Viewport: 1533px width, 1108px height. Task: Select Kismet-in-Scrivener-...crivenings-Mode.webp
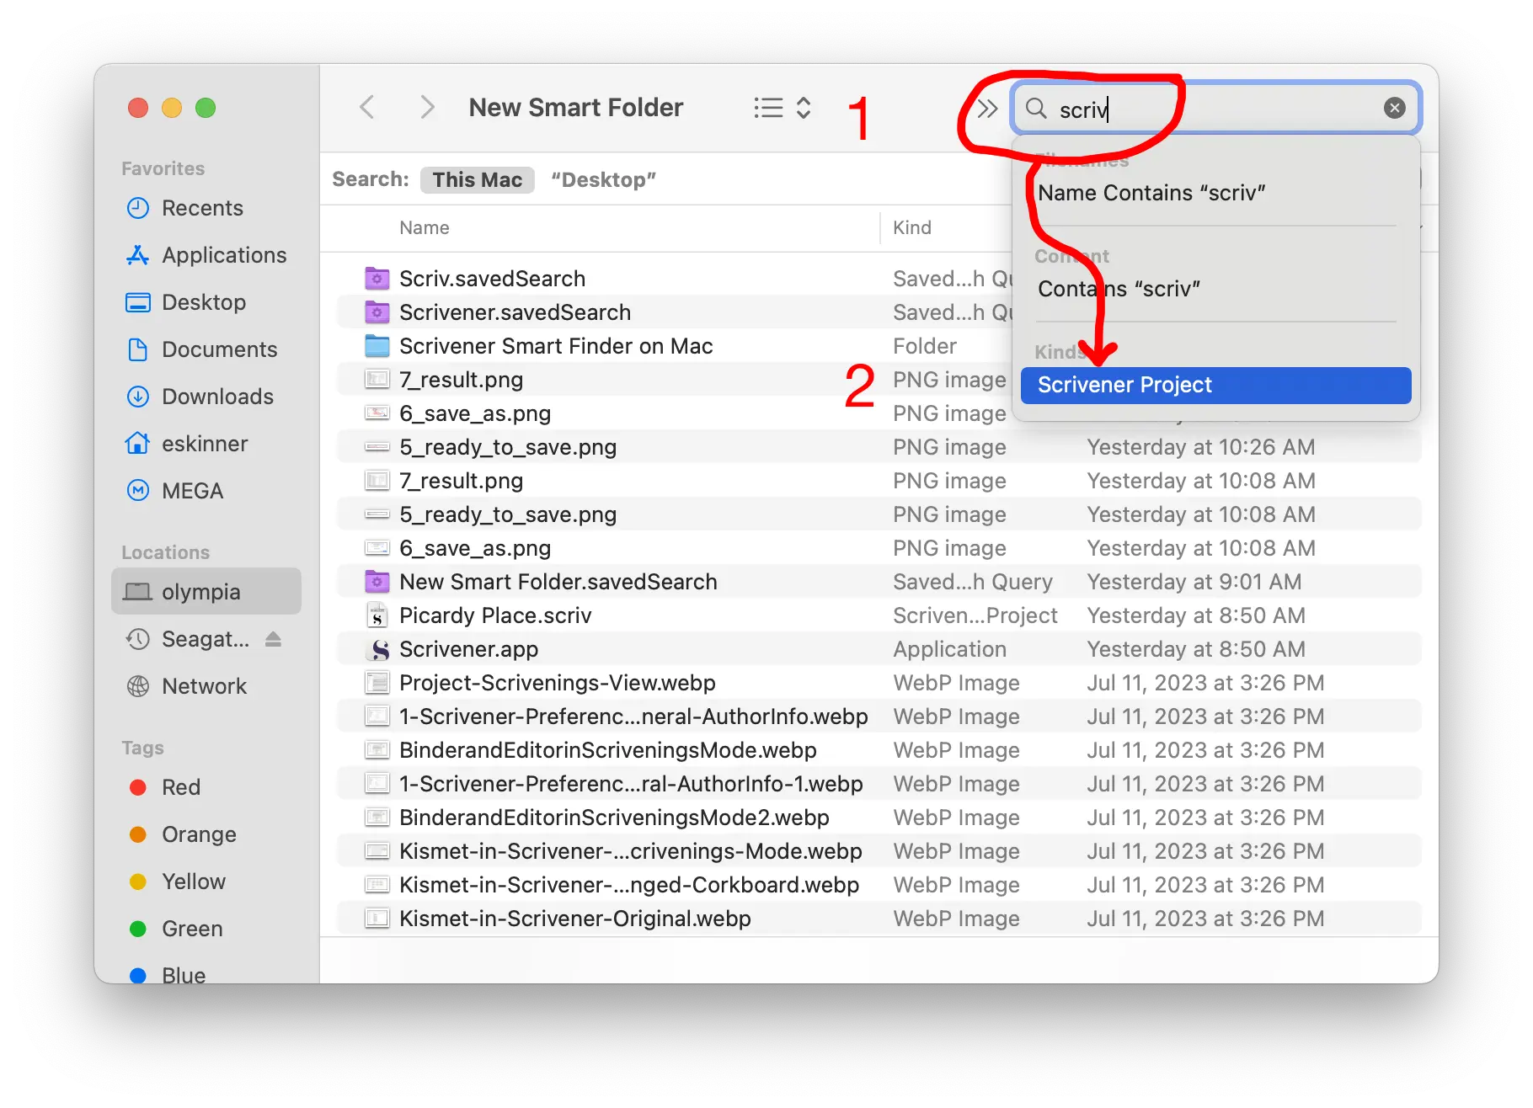tap(631, 851)
